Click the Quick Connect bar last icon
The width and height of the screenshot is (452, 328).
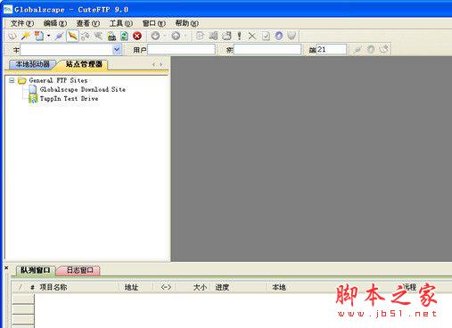click(x=384, y=50)
